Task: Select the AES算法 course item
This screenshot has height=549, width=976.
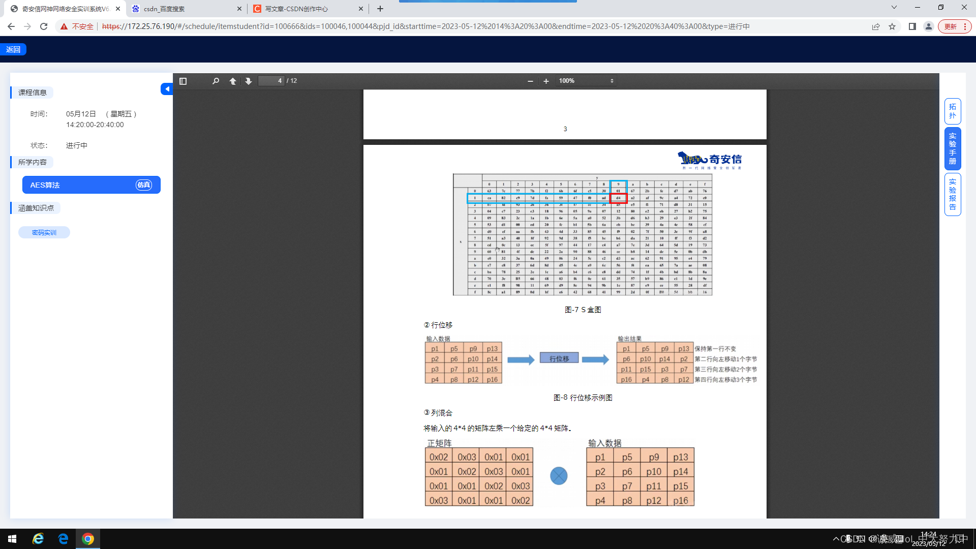Action: coord(91,185)
